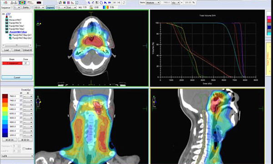Click the 7400.0 normalization dose field
Image resolution: width=273 pixels, height=164 pixels.
click(166, 3)
